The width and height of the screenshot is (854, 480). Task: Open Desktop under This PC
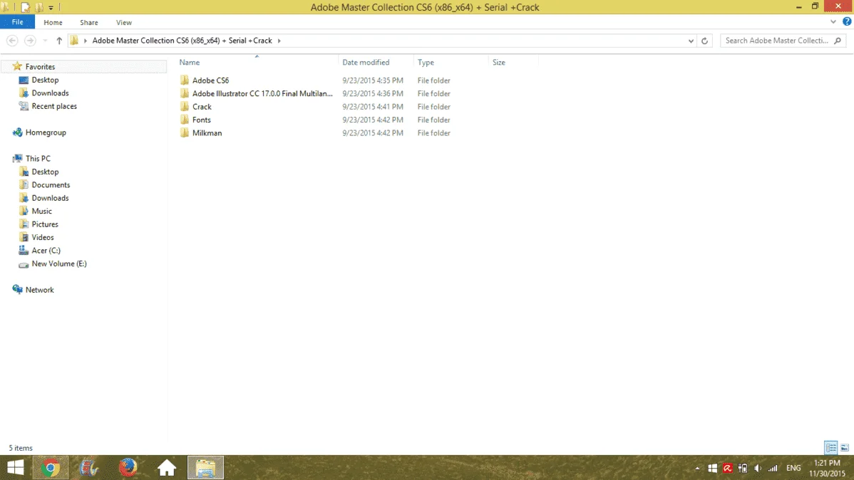(x=45, y=172)
